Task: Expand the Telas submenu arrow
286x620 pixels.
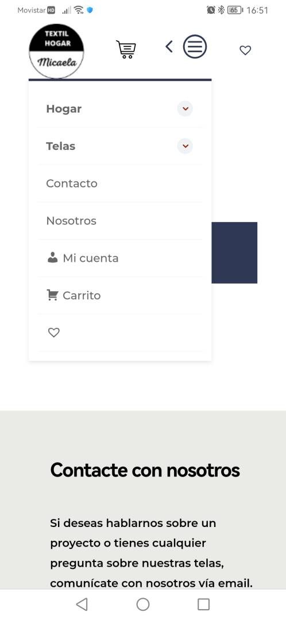Action: 185,146
